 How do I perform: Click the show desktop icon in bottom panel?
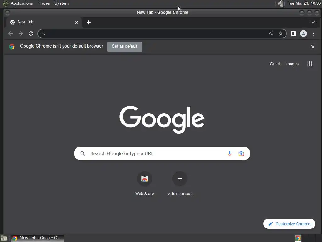pos(4,238)
